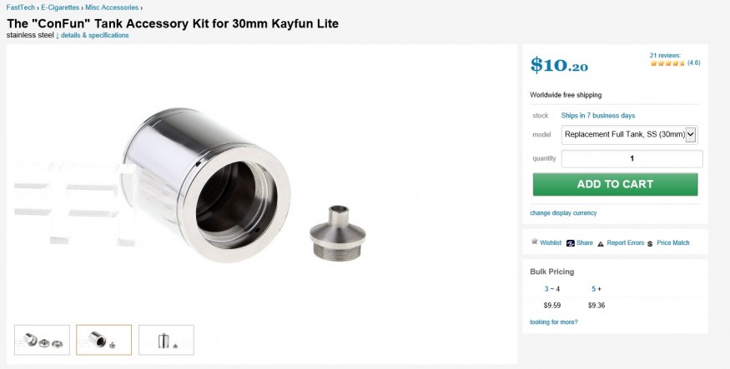Screen dimensions: 730x369
Task: Select third thumbnail showing upright tank
Action: (x=166, y=340)
